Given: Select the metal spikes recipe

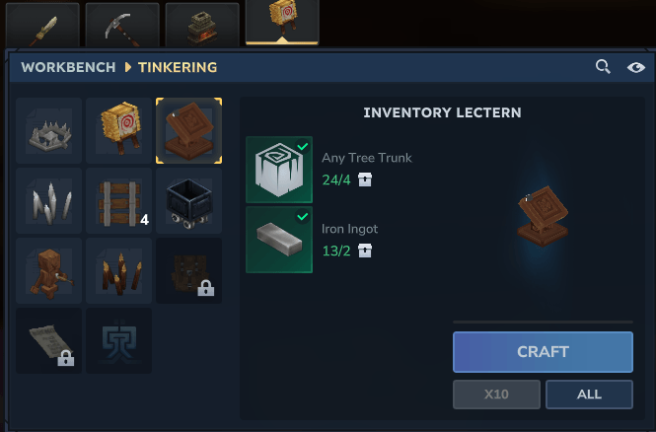Looking at the screenshot, I should 49,201.
